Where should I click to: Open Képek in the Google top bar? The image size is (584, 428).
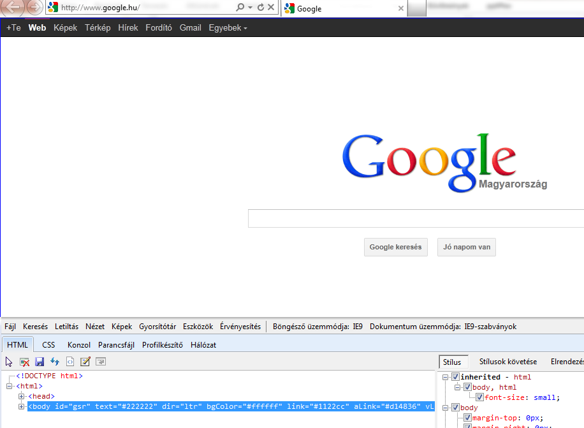[65, 27]
